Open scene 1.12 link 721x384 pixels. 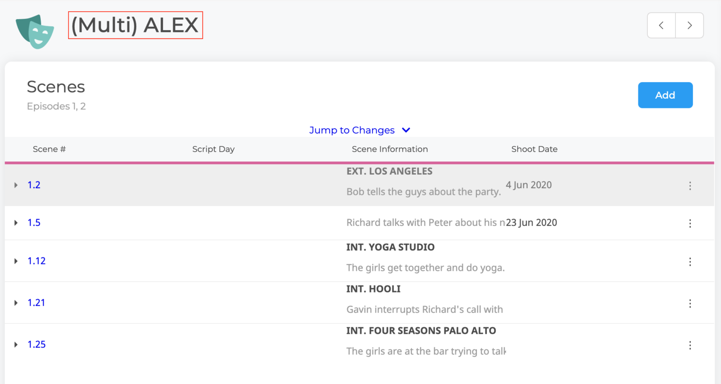tap(37, 261)
